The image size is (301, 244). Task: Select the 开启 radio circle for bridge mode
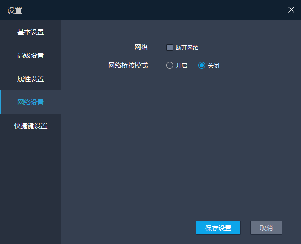tap(170, 66)
